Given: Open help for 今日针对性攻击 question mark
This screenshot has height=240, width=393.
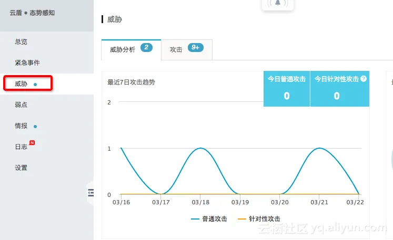Looking at the screenshot, I should [364, 79].
